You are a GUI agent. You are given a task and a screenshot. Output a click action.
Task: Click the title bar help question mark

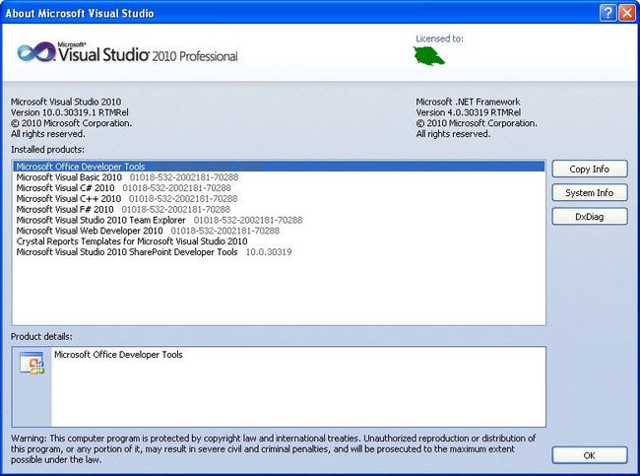(x=608, y=13)
